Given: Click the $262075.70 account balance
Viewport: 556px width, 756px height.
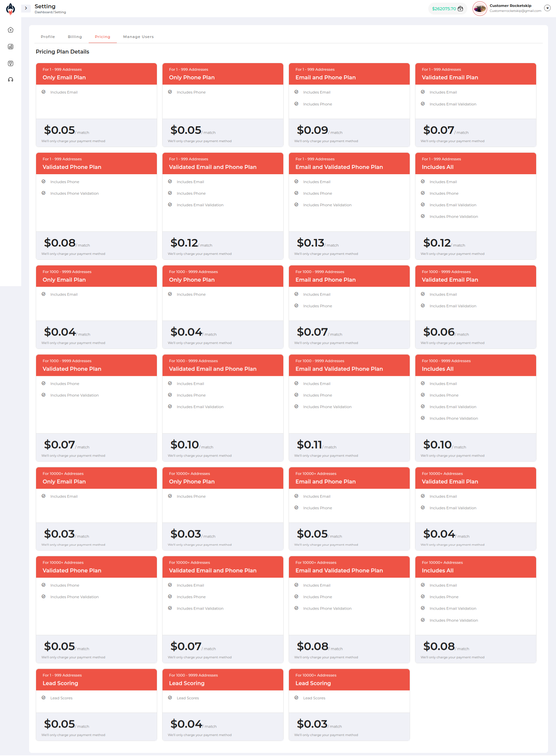Looking at the screenshot, I should (x=443, y=9).
